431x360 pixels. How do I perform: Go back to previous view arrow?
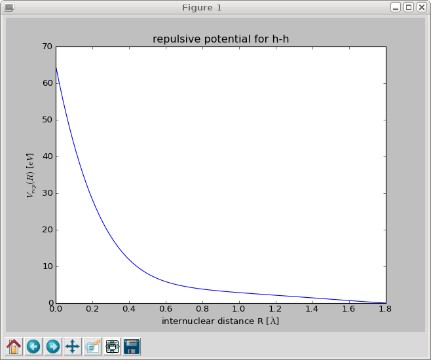click(x=33, y=346)
